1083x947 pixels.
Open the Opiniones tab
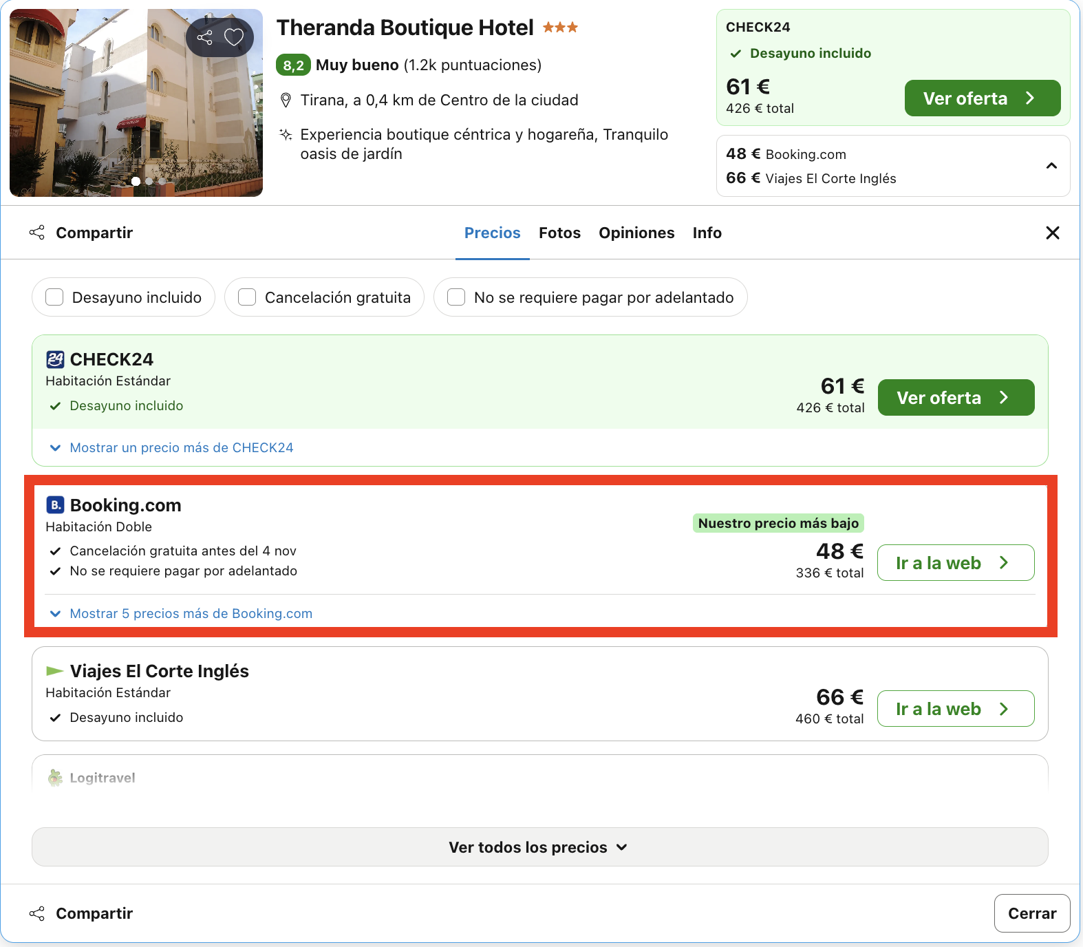(x=636, y=233)
